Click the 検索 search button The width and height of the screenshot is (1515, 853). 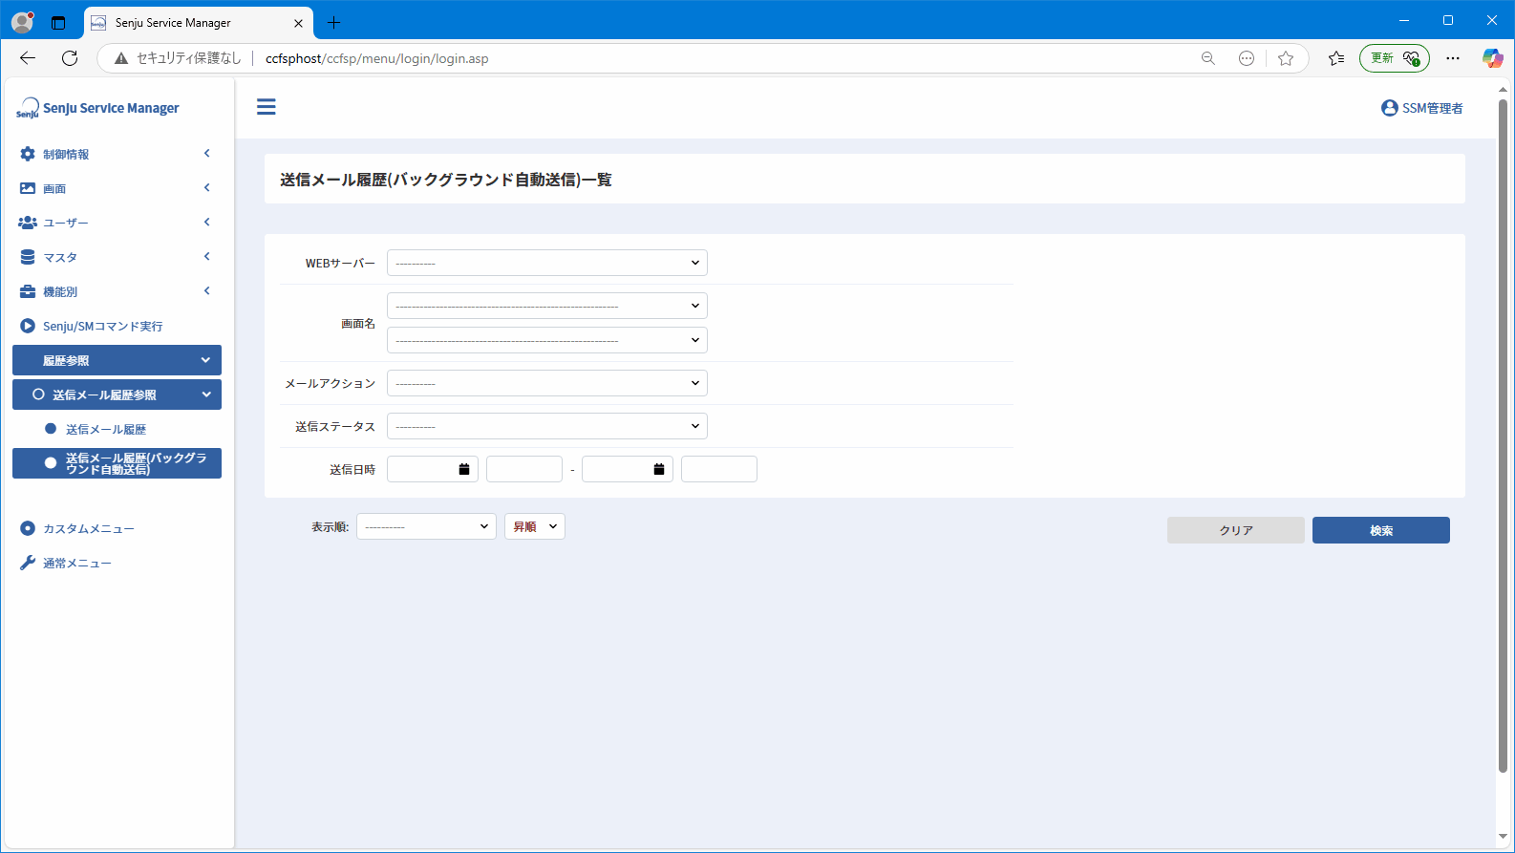1381,530
